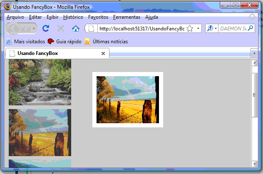
Task: Open the Mais visitados bookmark folder
Action: point(25,42)
